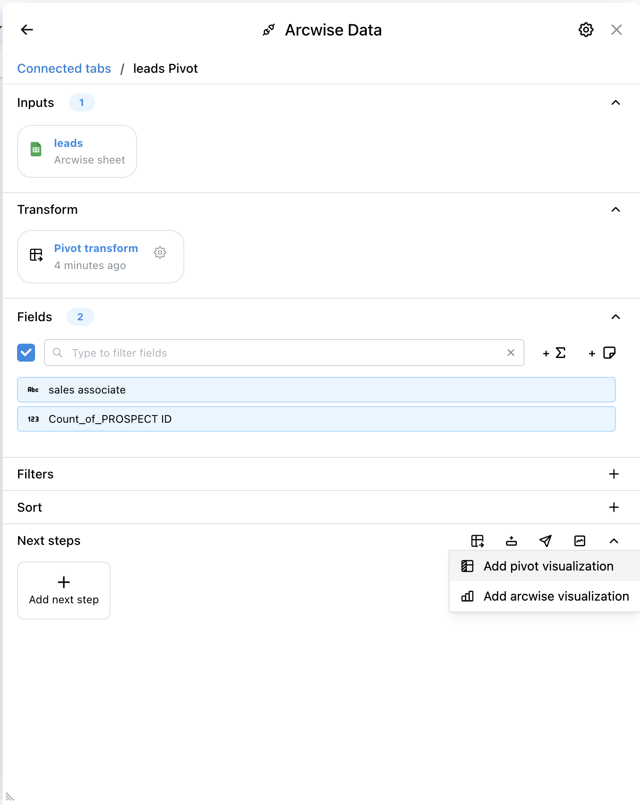Open Pivot transform settings gear
640x805 pixels.
(x=160, y=252)
